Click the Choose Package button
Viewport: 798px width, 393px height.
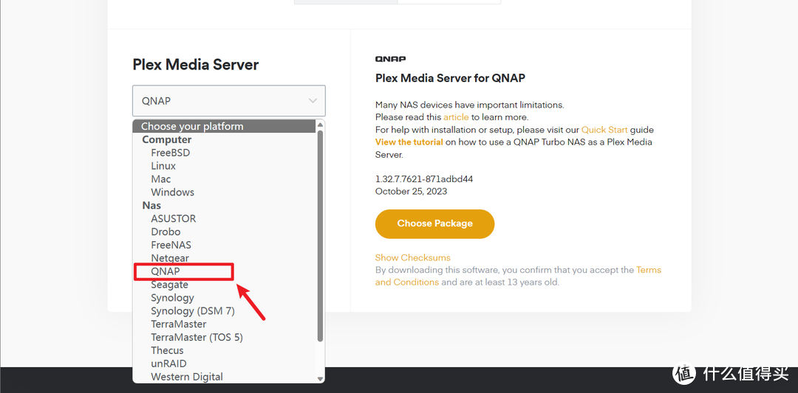coord(434,223)
